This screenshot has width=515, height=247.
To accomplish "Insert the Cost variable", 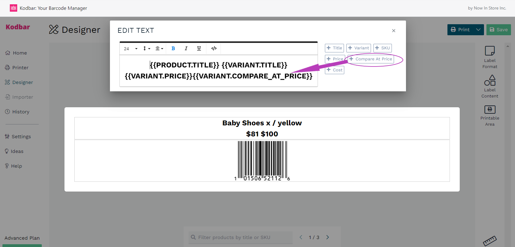I will click(x=334, y=70).
